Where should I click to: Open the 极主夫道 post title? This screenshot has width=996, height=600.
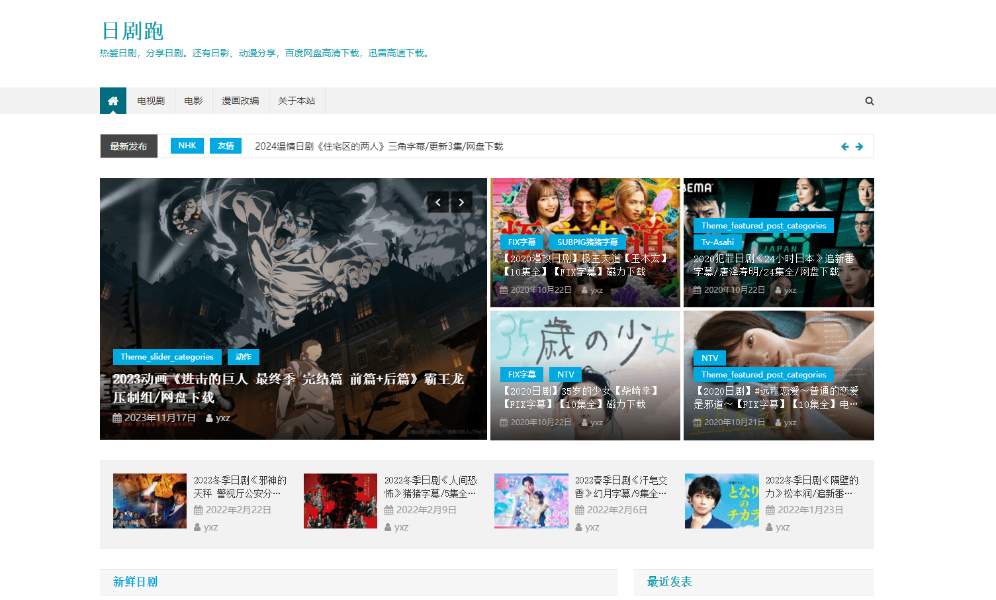pyautogui.click(x=585, y=265)
